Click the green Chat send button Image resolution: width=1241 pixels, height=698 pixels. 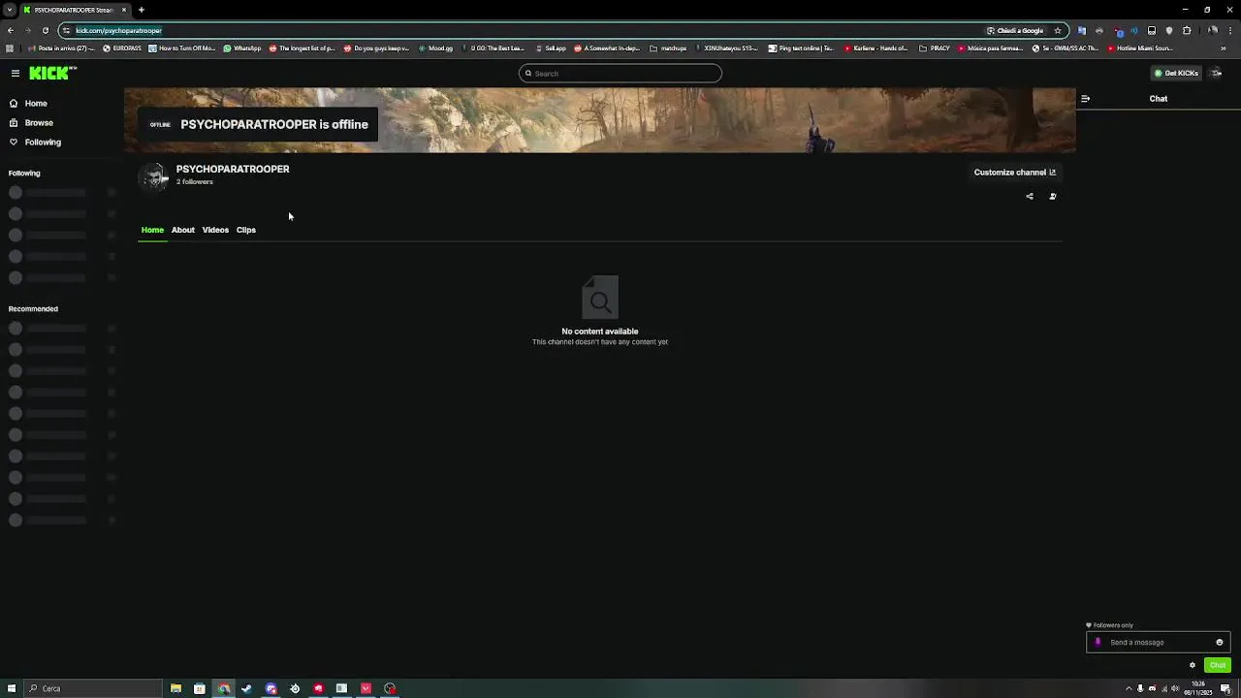(1218, 665)
